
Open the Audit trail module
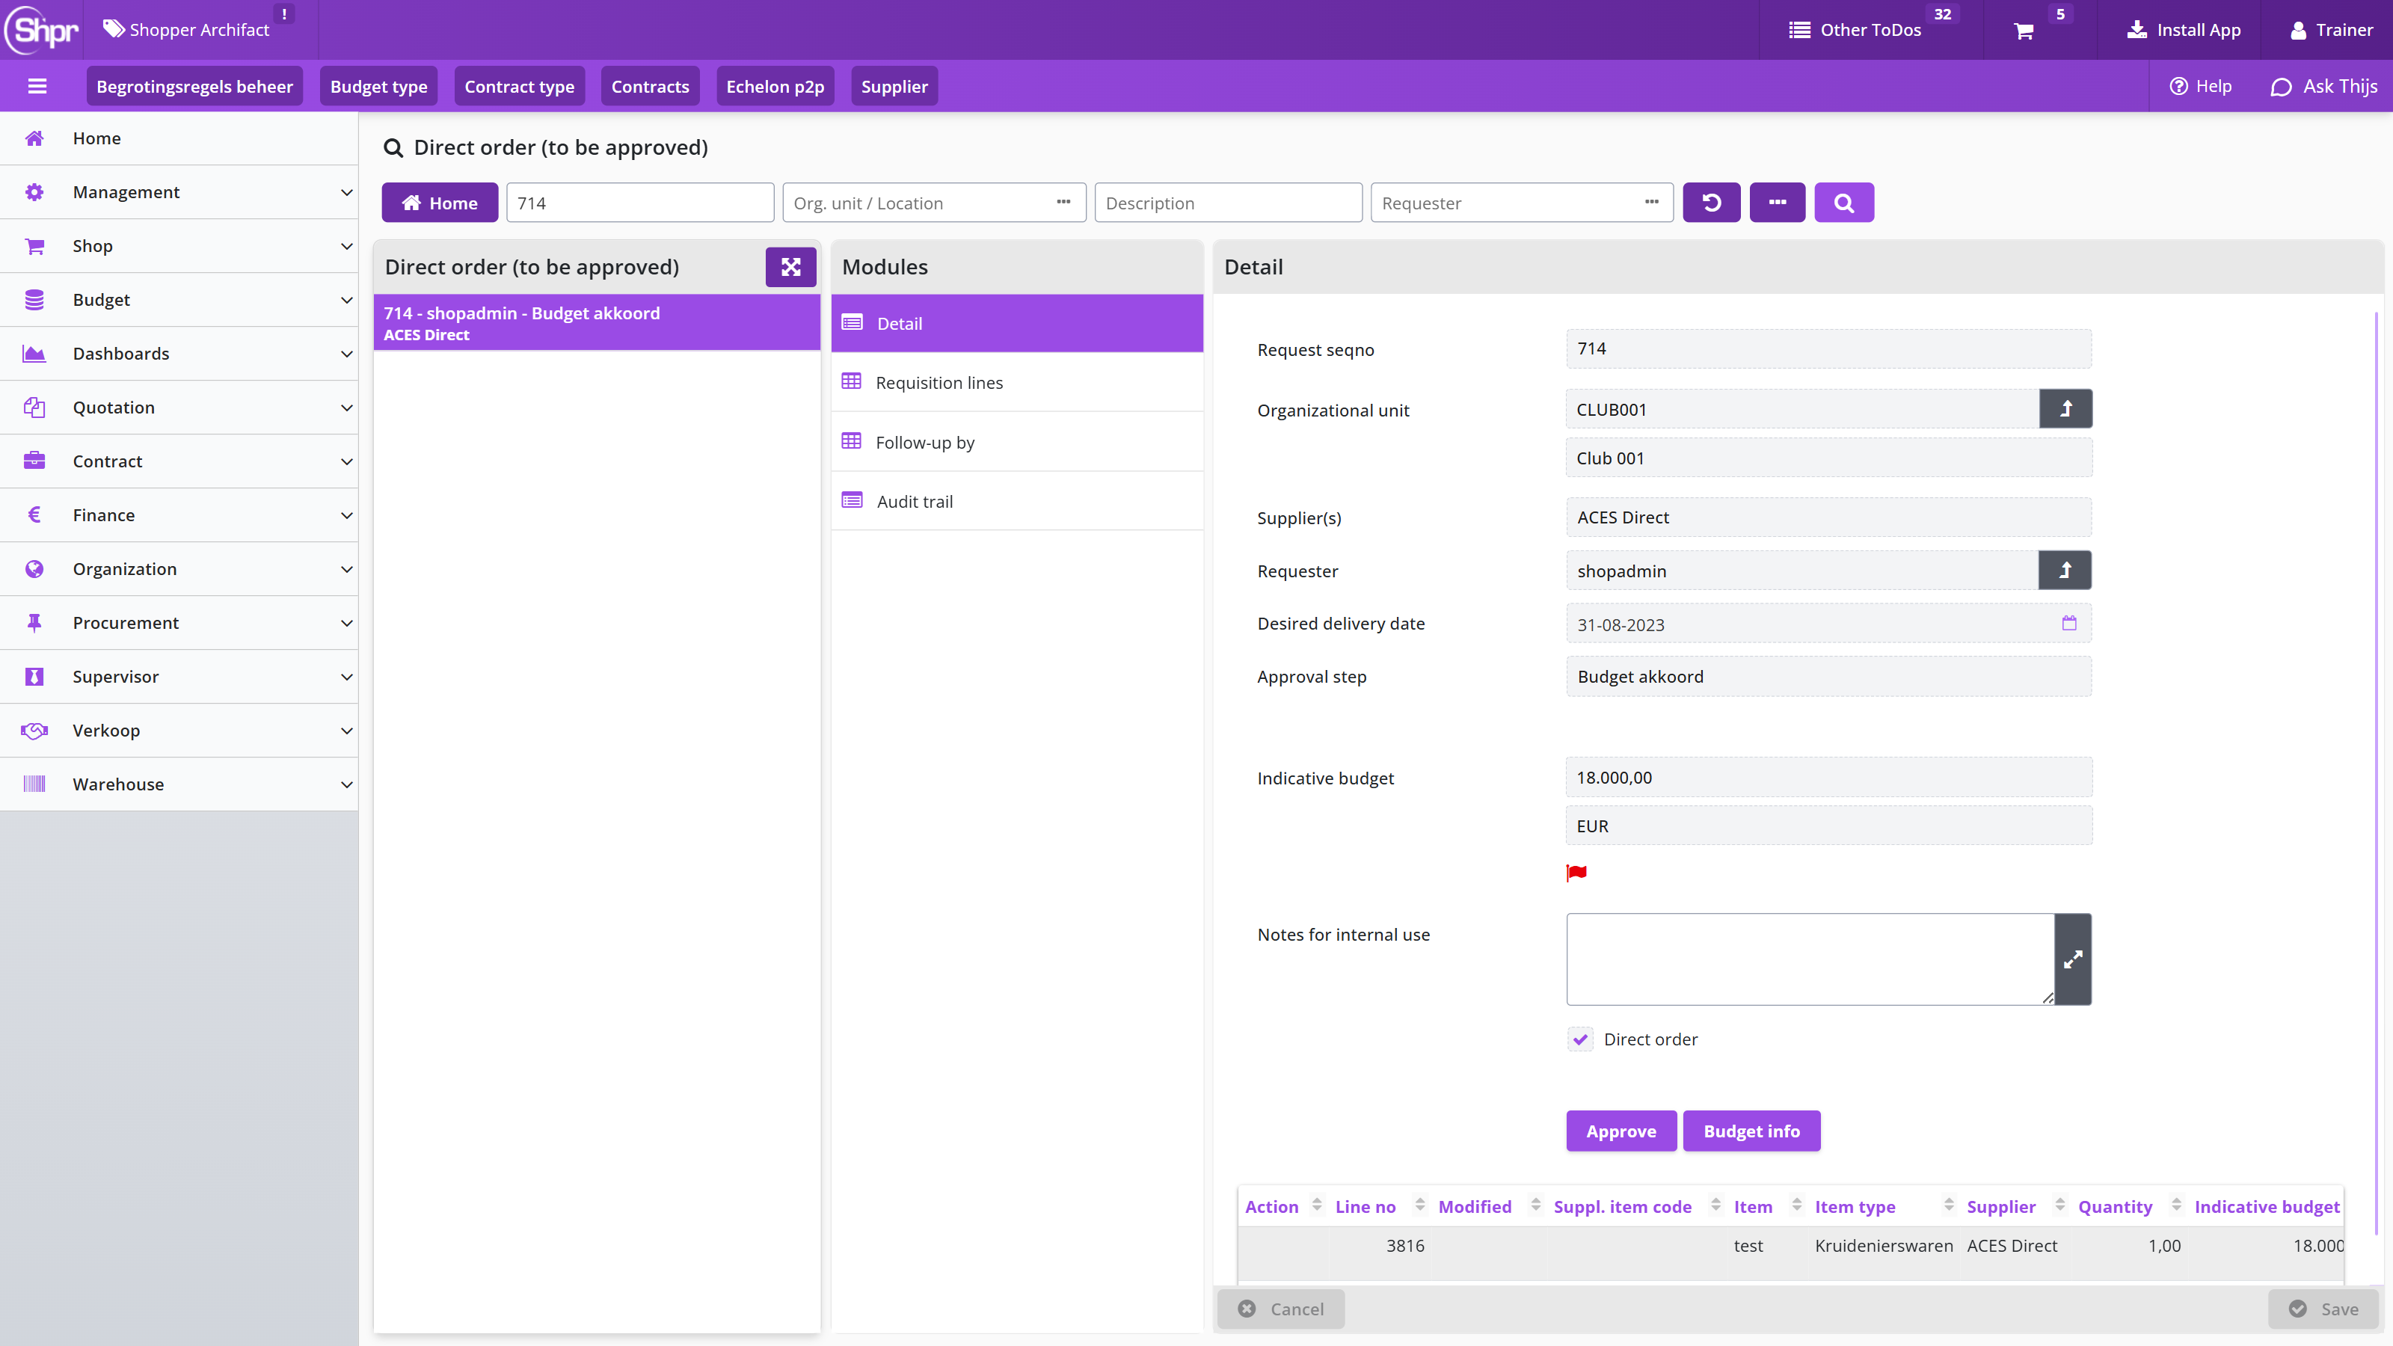pyautogui.click(x=1017, y=502)
